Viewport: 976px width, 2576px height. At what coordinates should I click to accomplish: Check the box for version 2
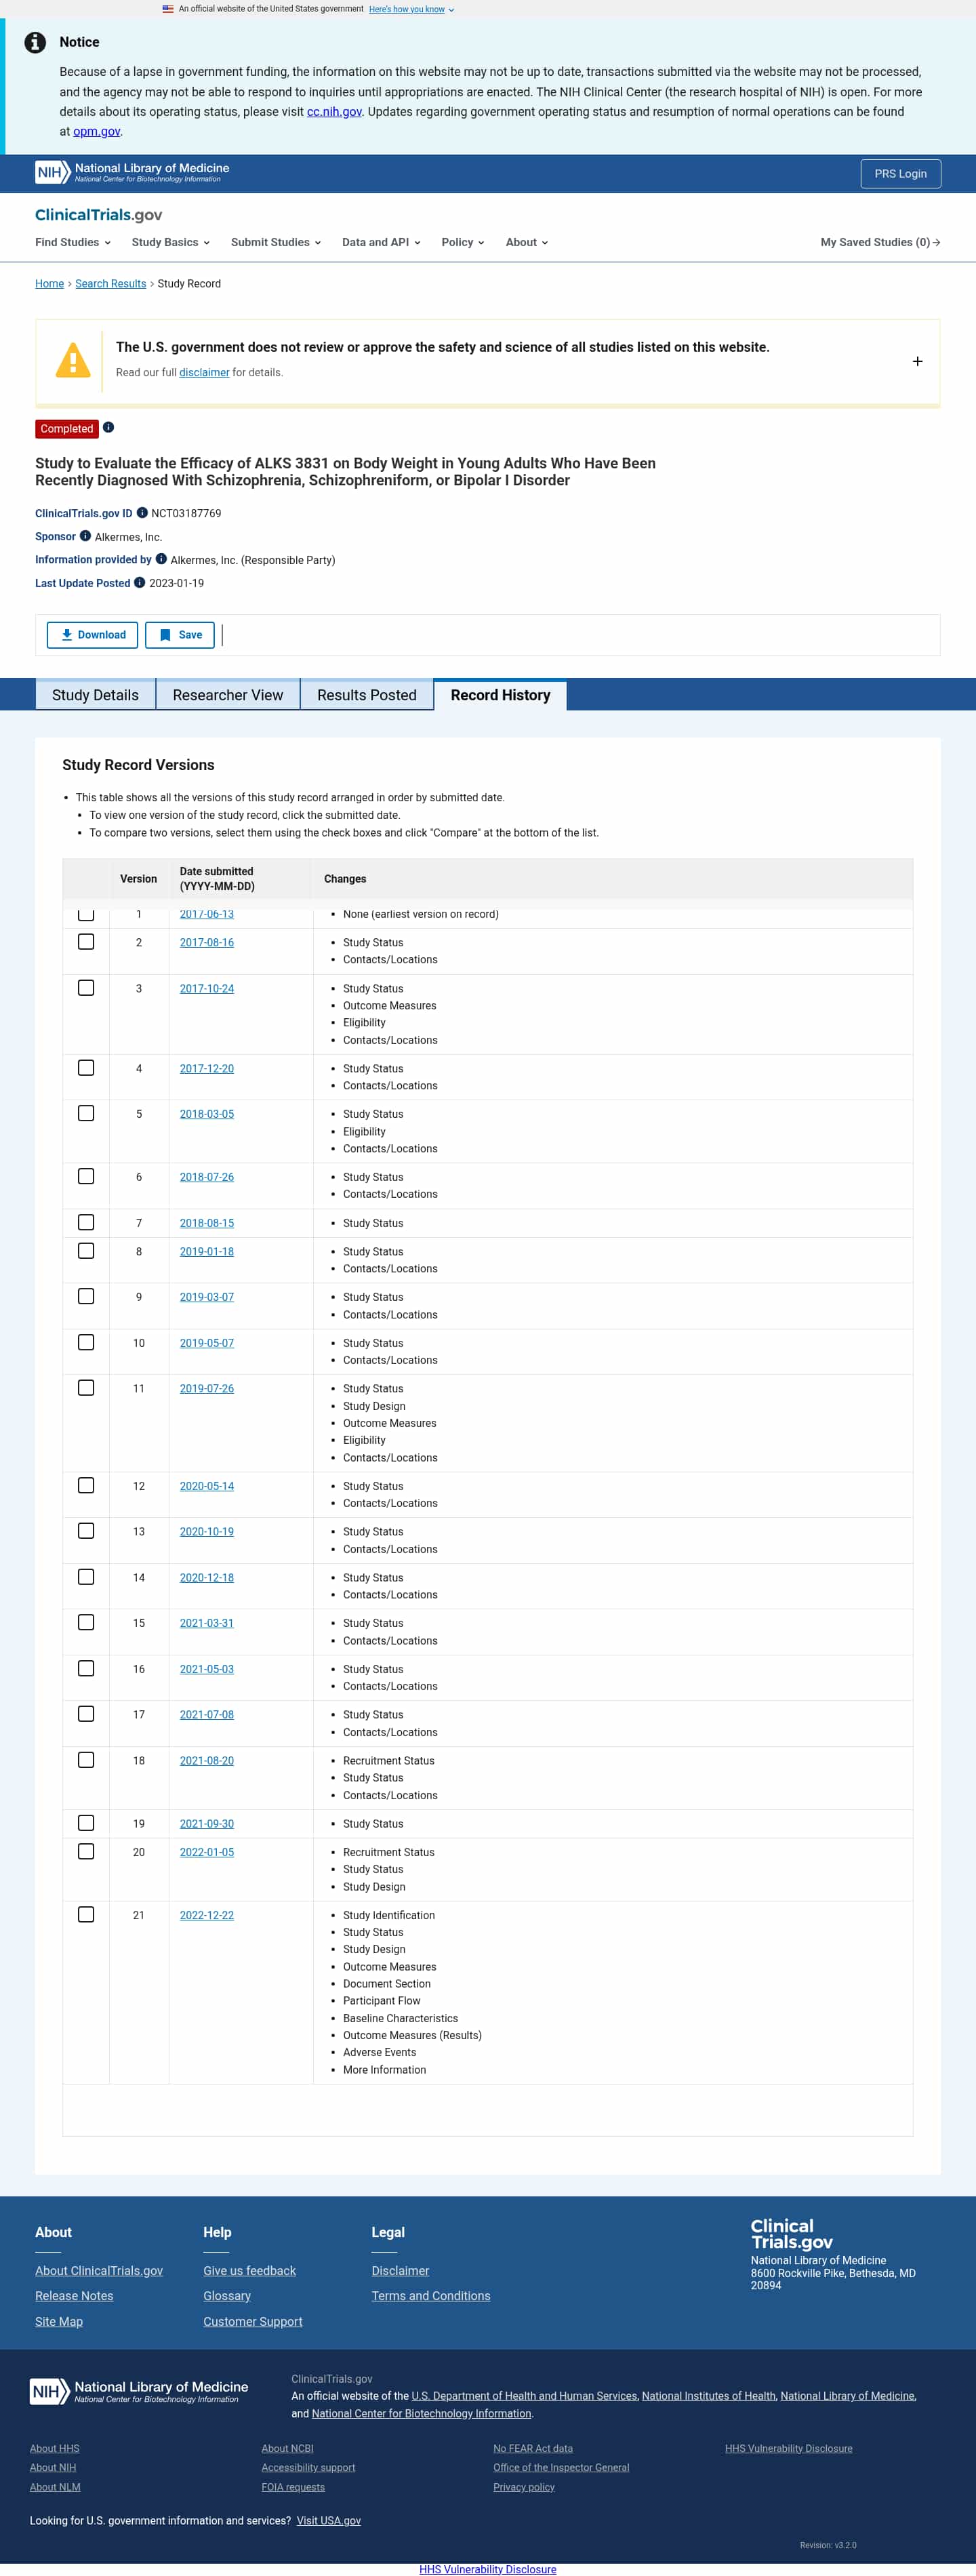click(x=86, y=942)
